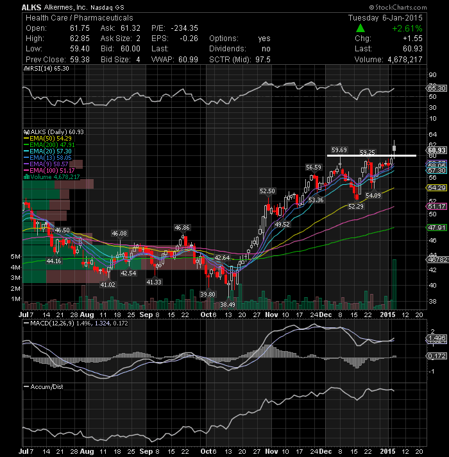Click the Nasdaq GS exchange label
This screenshot has height=457, width=449.
107,8
